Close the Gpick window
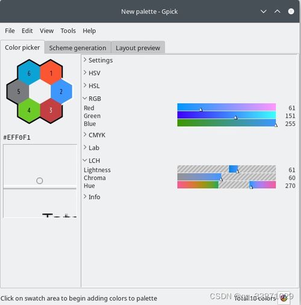This screenshot has height=305, width=301. tap(291, 11)
